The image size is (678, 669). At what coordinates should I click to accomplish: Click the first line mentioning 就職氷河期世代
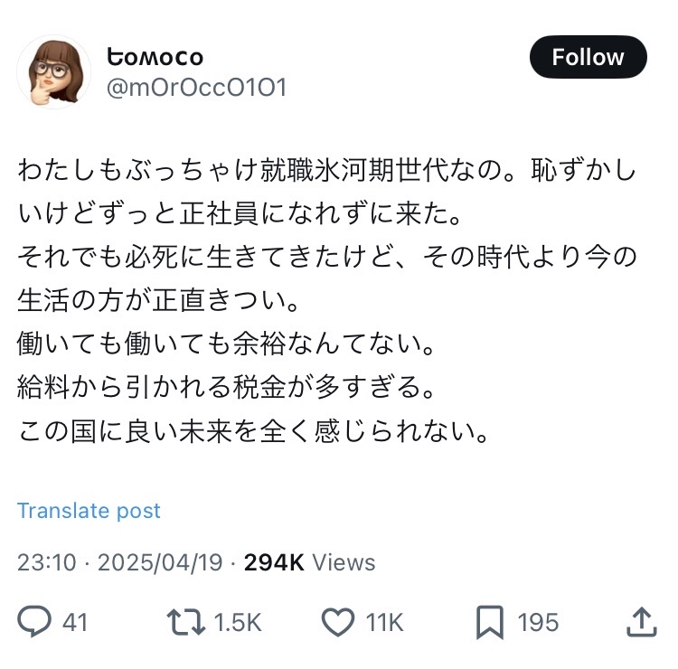coord(327,169)
